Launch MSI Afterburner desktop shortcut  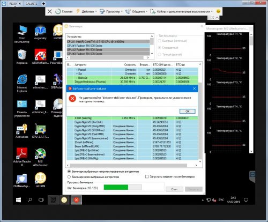click(x=40, y=157)
